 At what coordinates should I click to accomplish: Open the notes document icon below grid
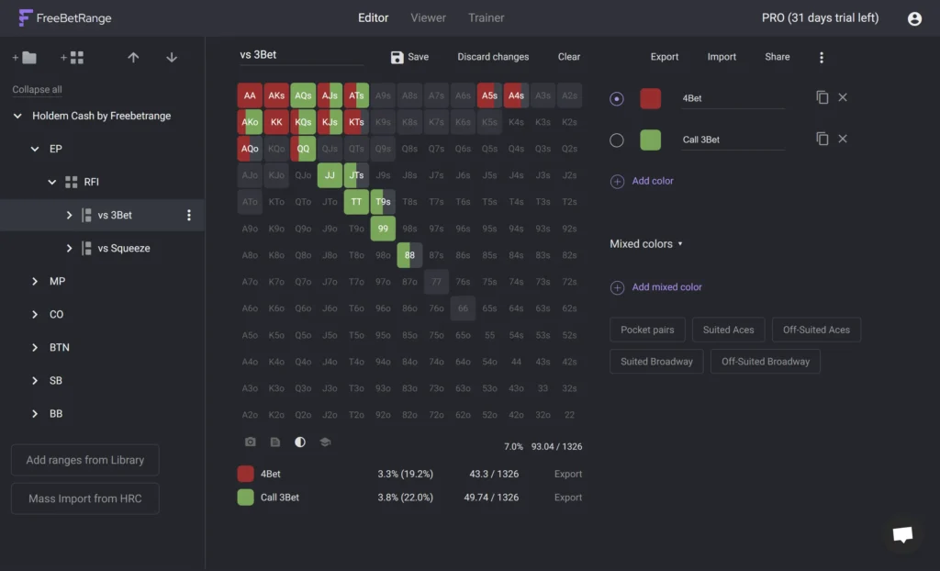[275, 442]
